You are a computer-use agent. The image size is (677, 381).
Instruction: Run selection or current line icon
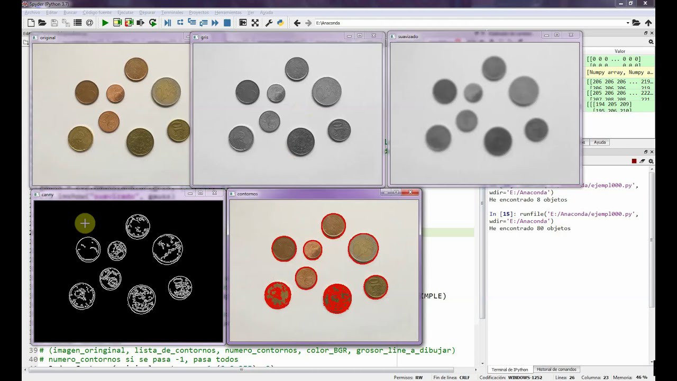pyautogui.click(x=141, y=23)
